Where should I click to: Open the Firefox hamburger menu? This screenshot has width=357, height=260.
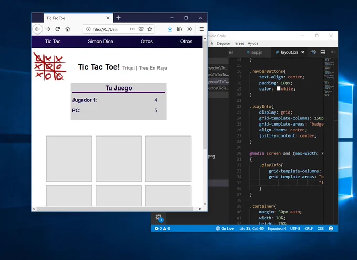(x=202, y=29)
